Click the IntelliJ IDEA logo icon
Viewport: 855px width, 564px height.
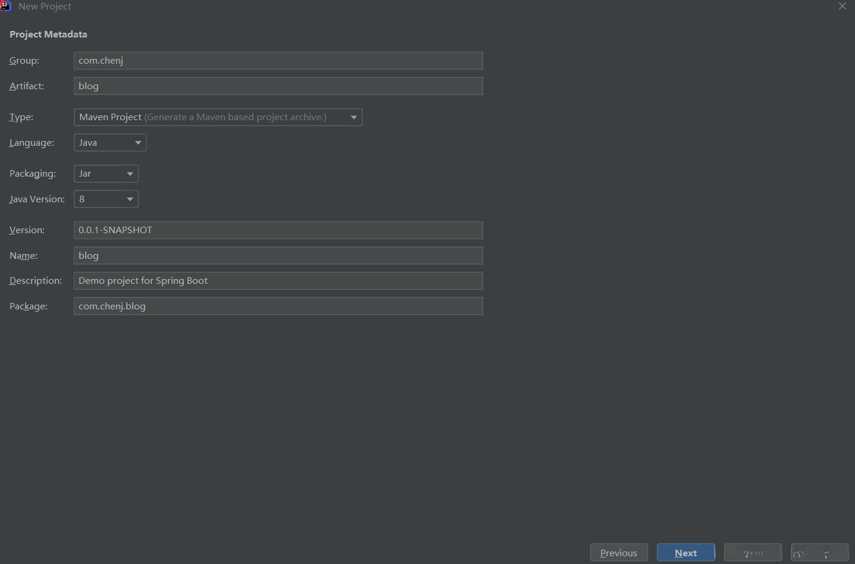(x=5, y=6)
